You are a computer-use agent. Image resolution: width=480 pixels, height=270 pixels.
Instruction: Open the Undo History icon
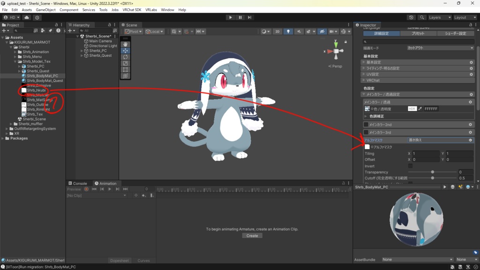[x=411, y=17]
